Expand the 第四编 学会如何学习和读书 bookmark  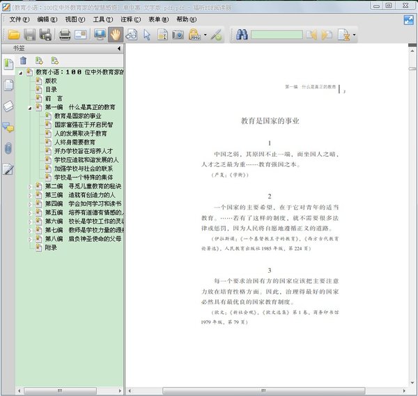30,205
